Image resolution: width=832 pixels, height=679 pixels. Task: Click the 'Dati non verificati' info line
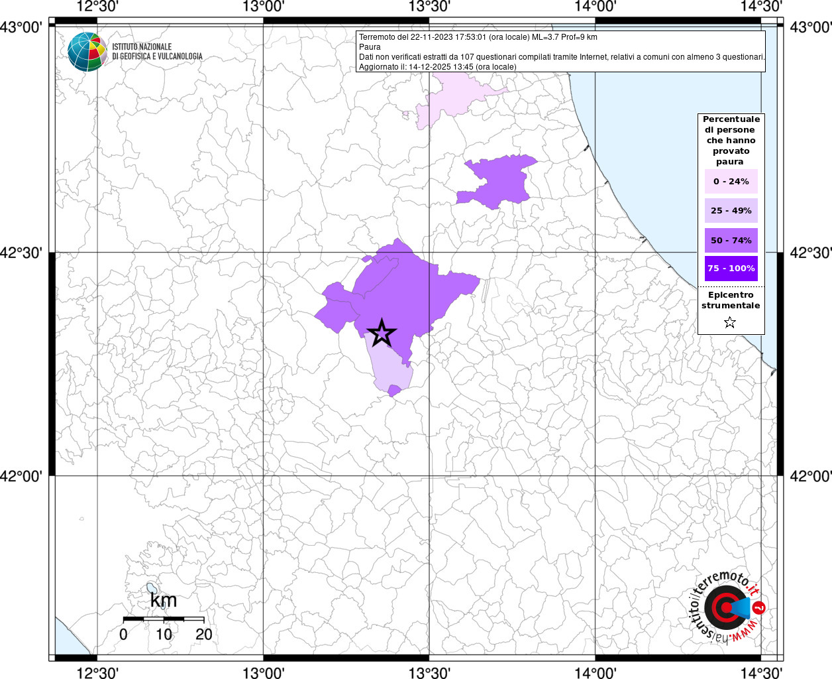click(x=562, y=57)
